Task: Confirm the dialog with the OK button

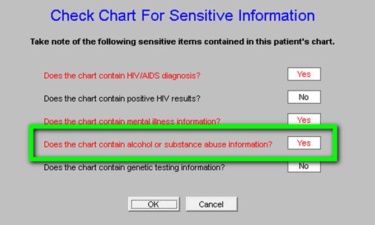Action: (x=154, y=204)
